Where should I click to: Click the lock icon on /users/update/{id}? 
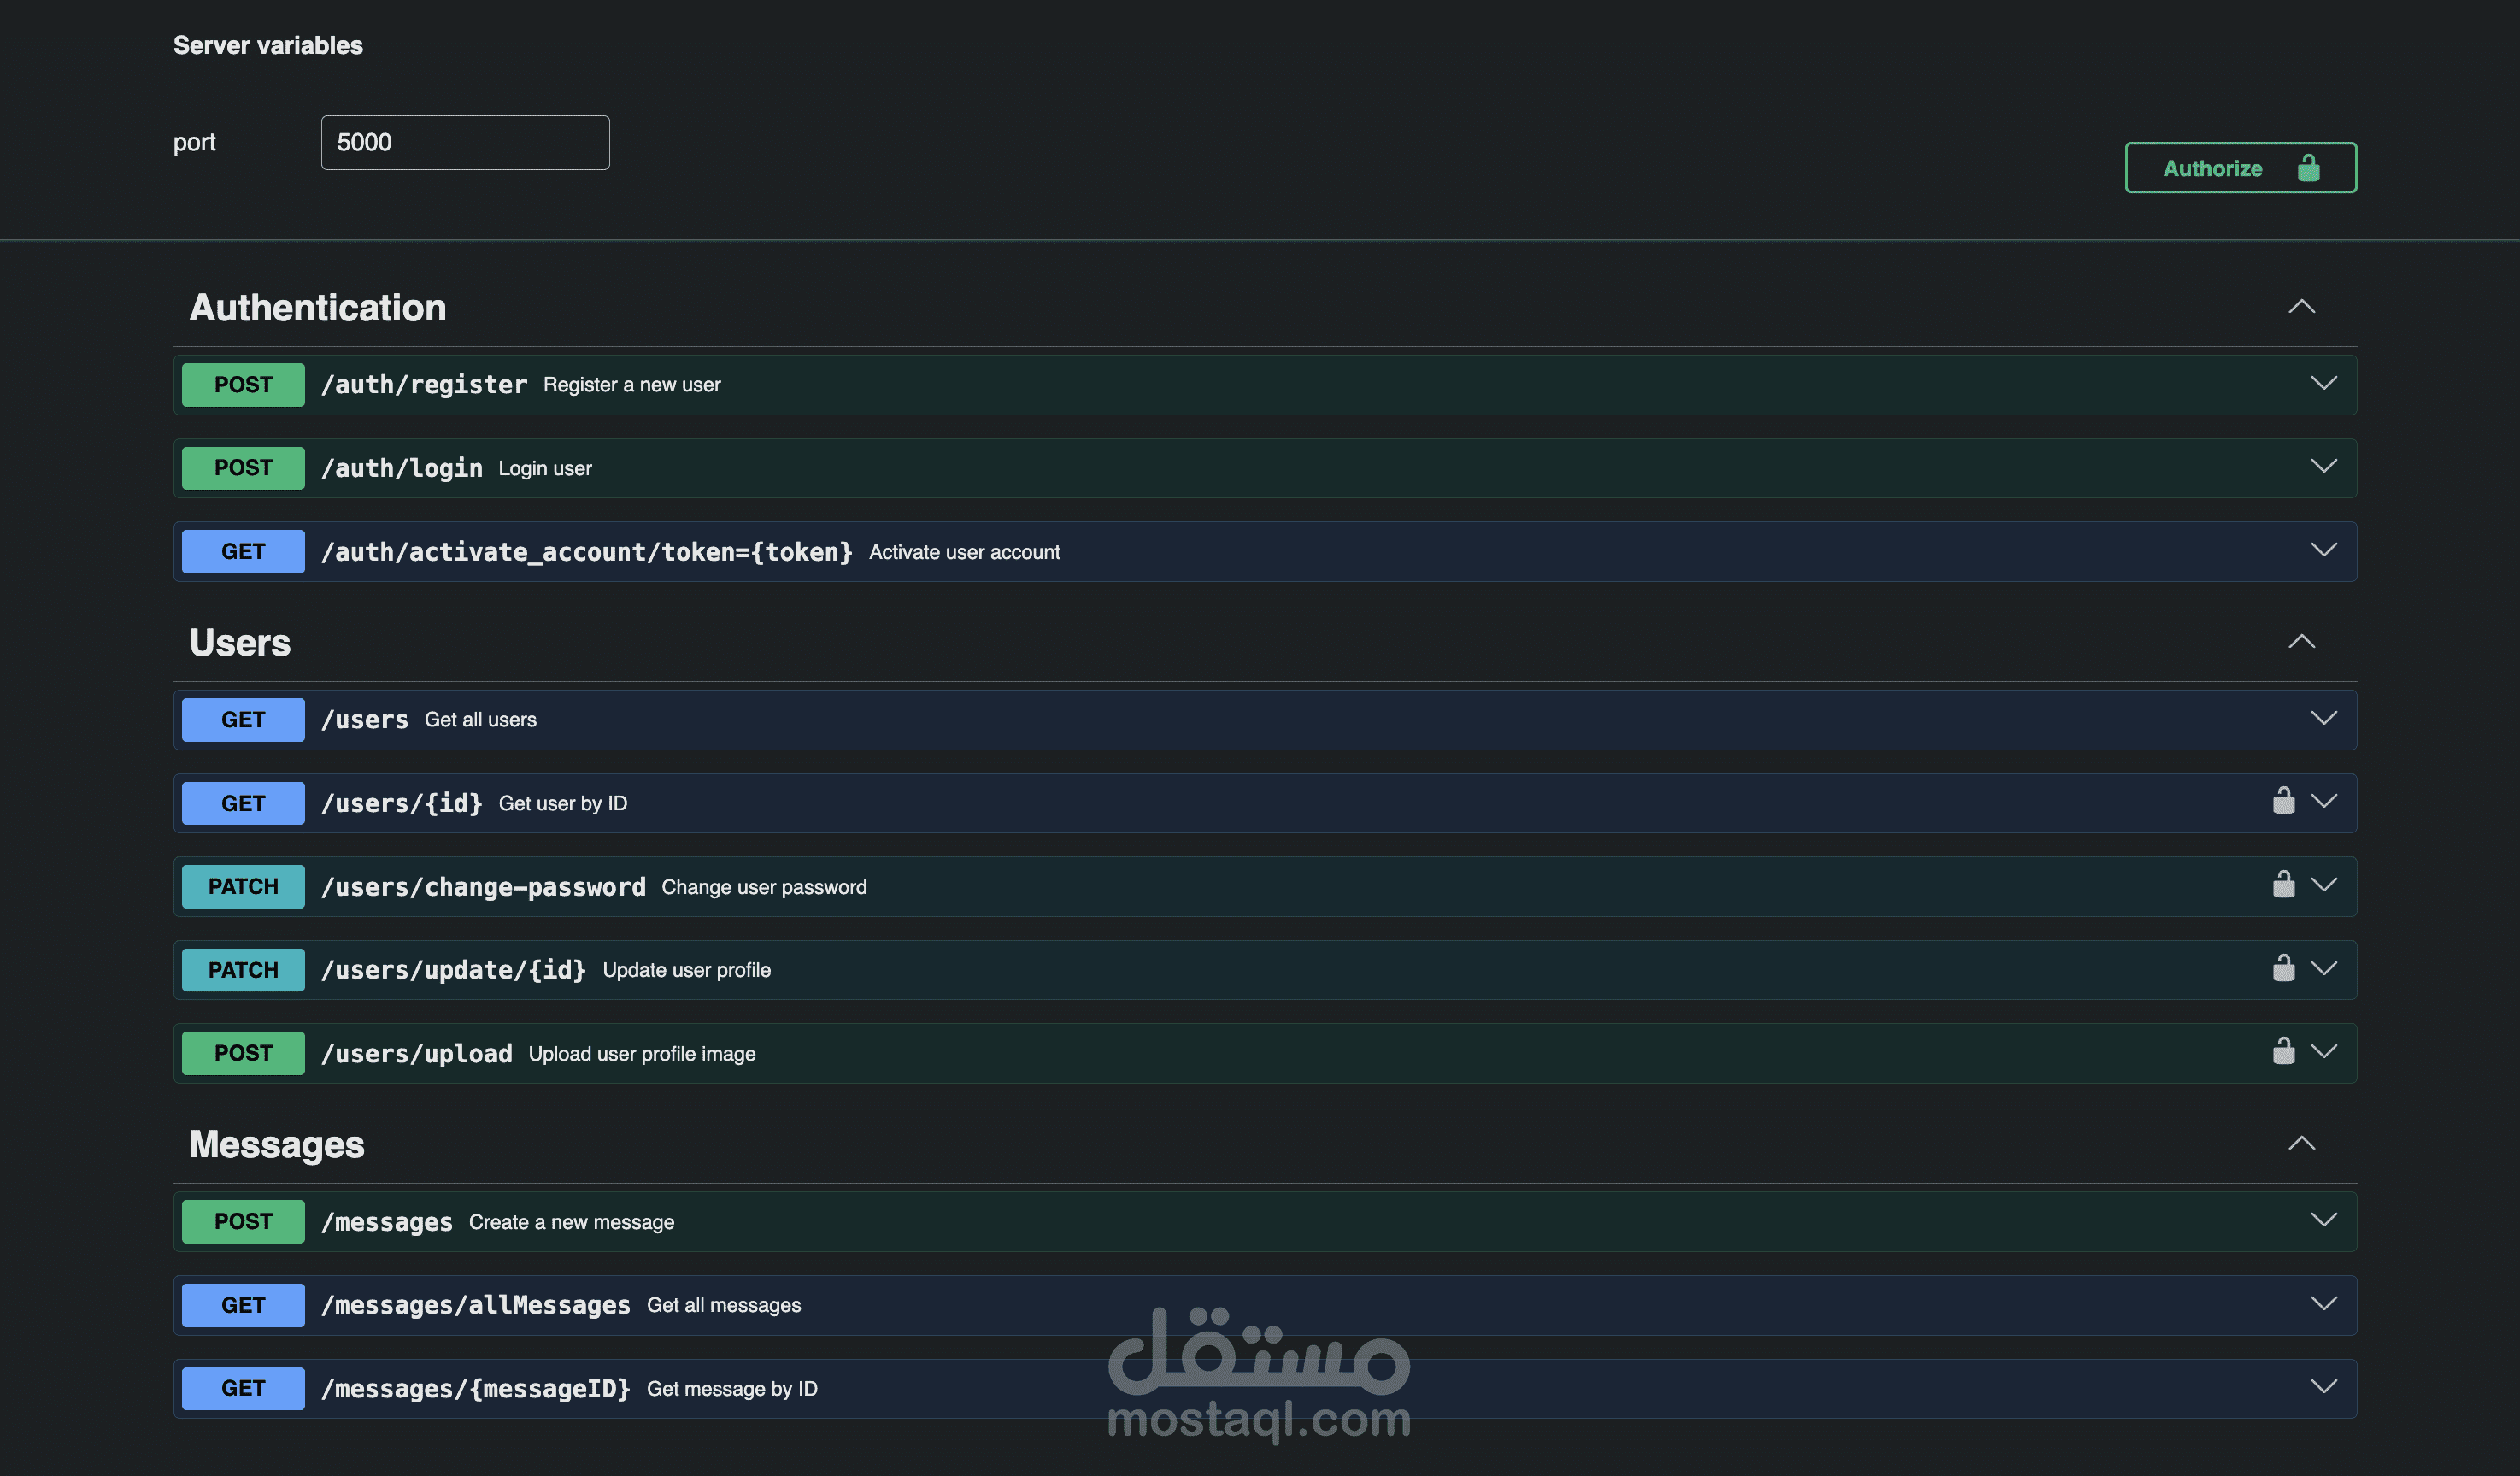point(2284,967)
